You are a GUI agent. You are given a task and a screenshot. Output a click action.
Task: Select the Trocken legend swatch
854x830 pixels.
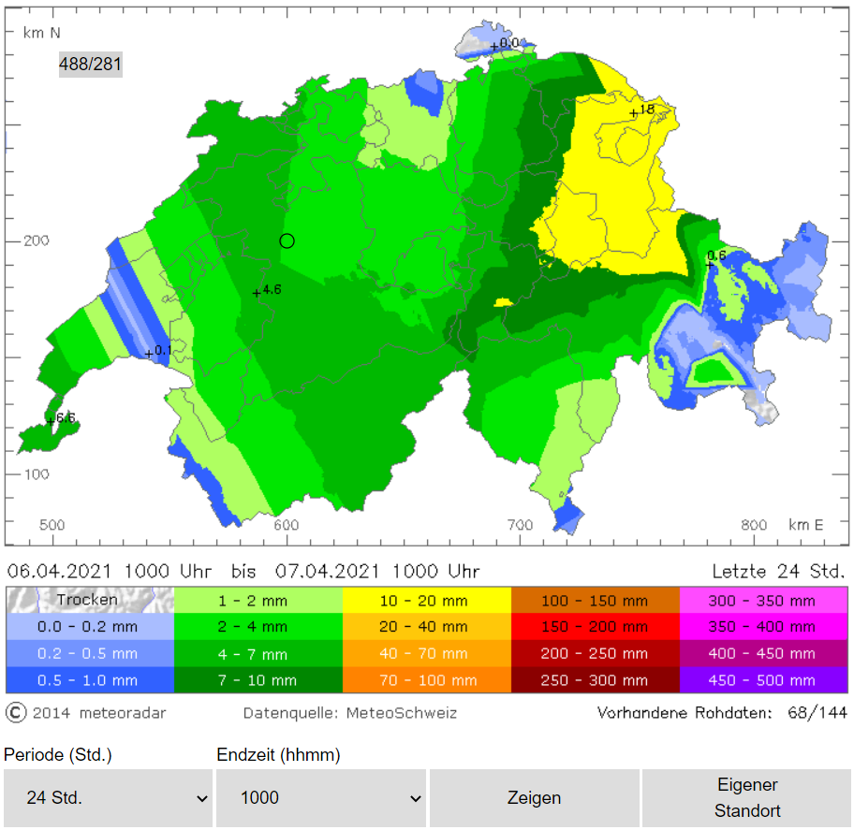90,600
